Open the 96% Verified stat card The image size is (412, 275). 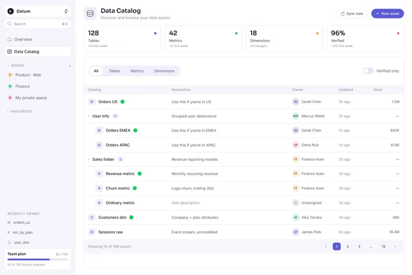pyautogui.click(x=365, y=38)
